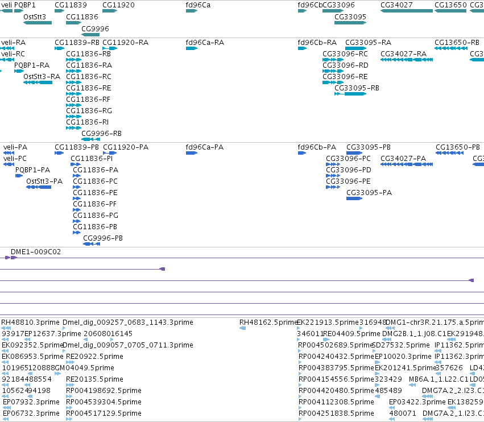Select the CG11836-RC transcript label
Image resolution: width=484 pixels, height=422 pixels.
tap(89, 77)
